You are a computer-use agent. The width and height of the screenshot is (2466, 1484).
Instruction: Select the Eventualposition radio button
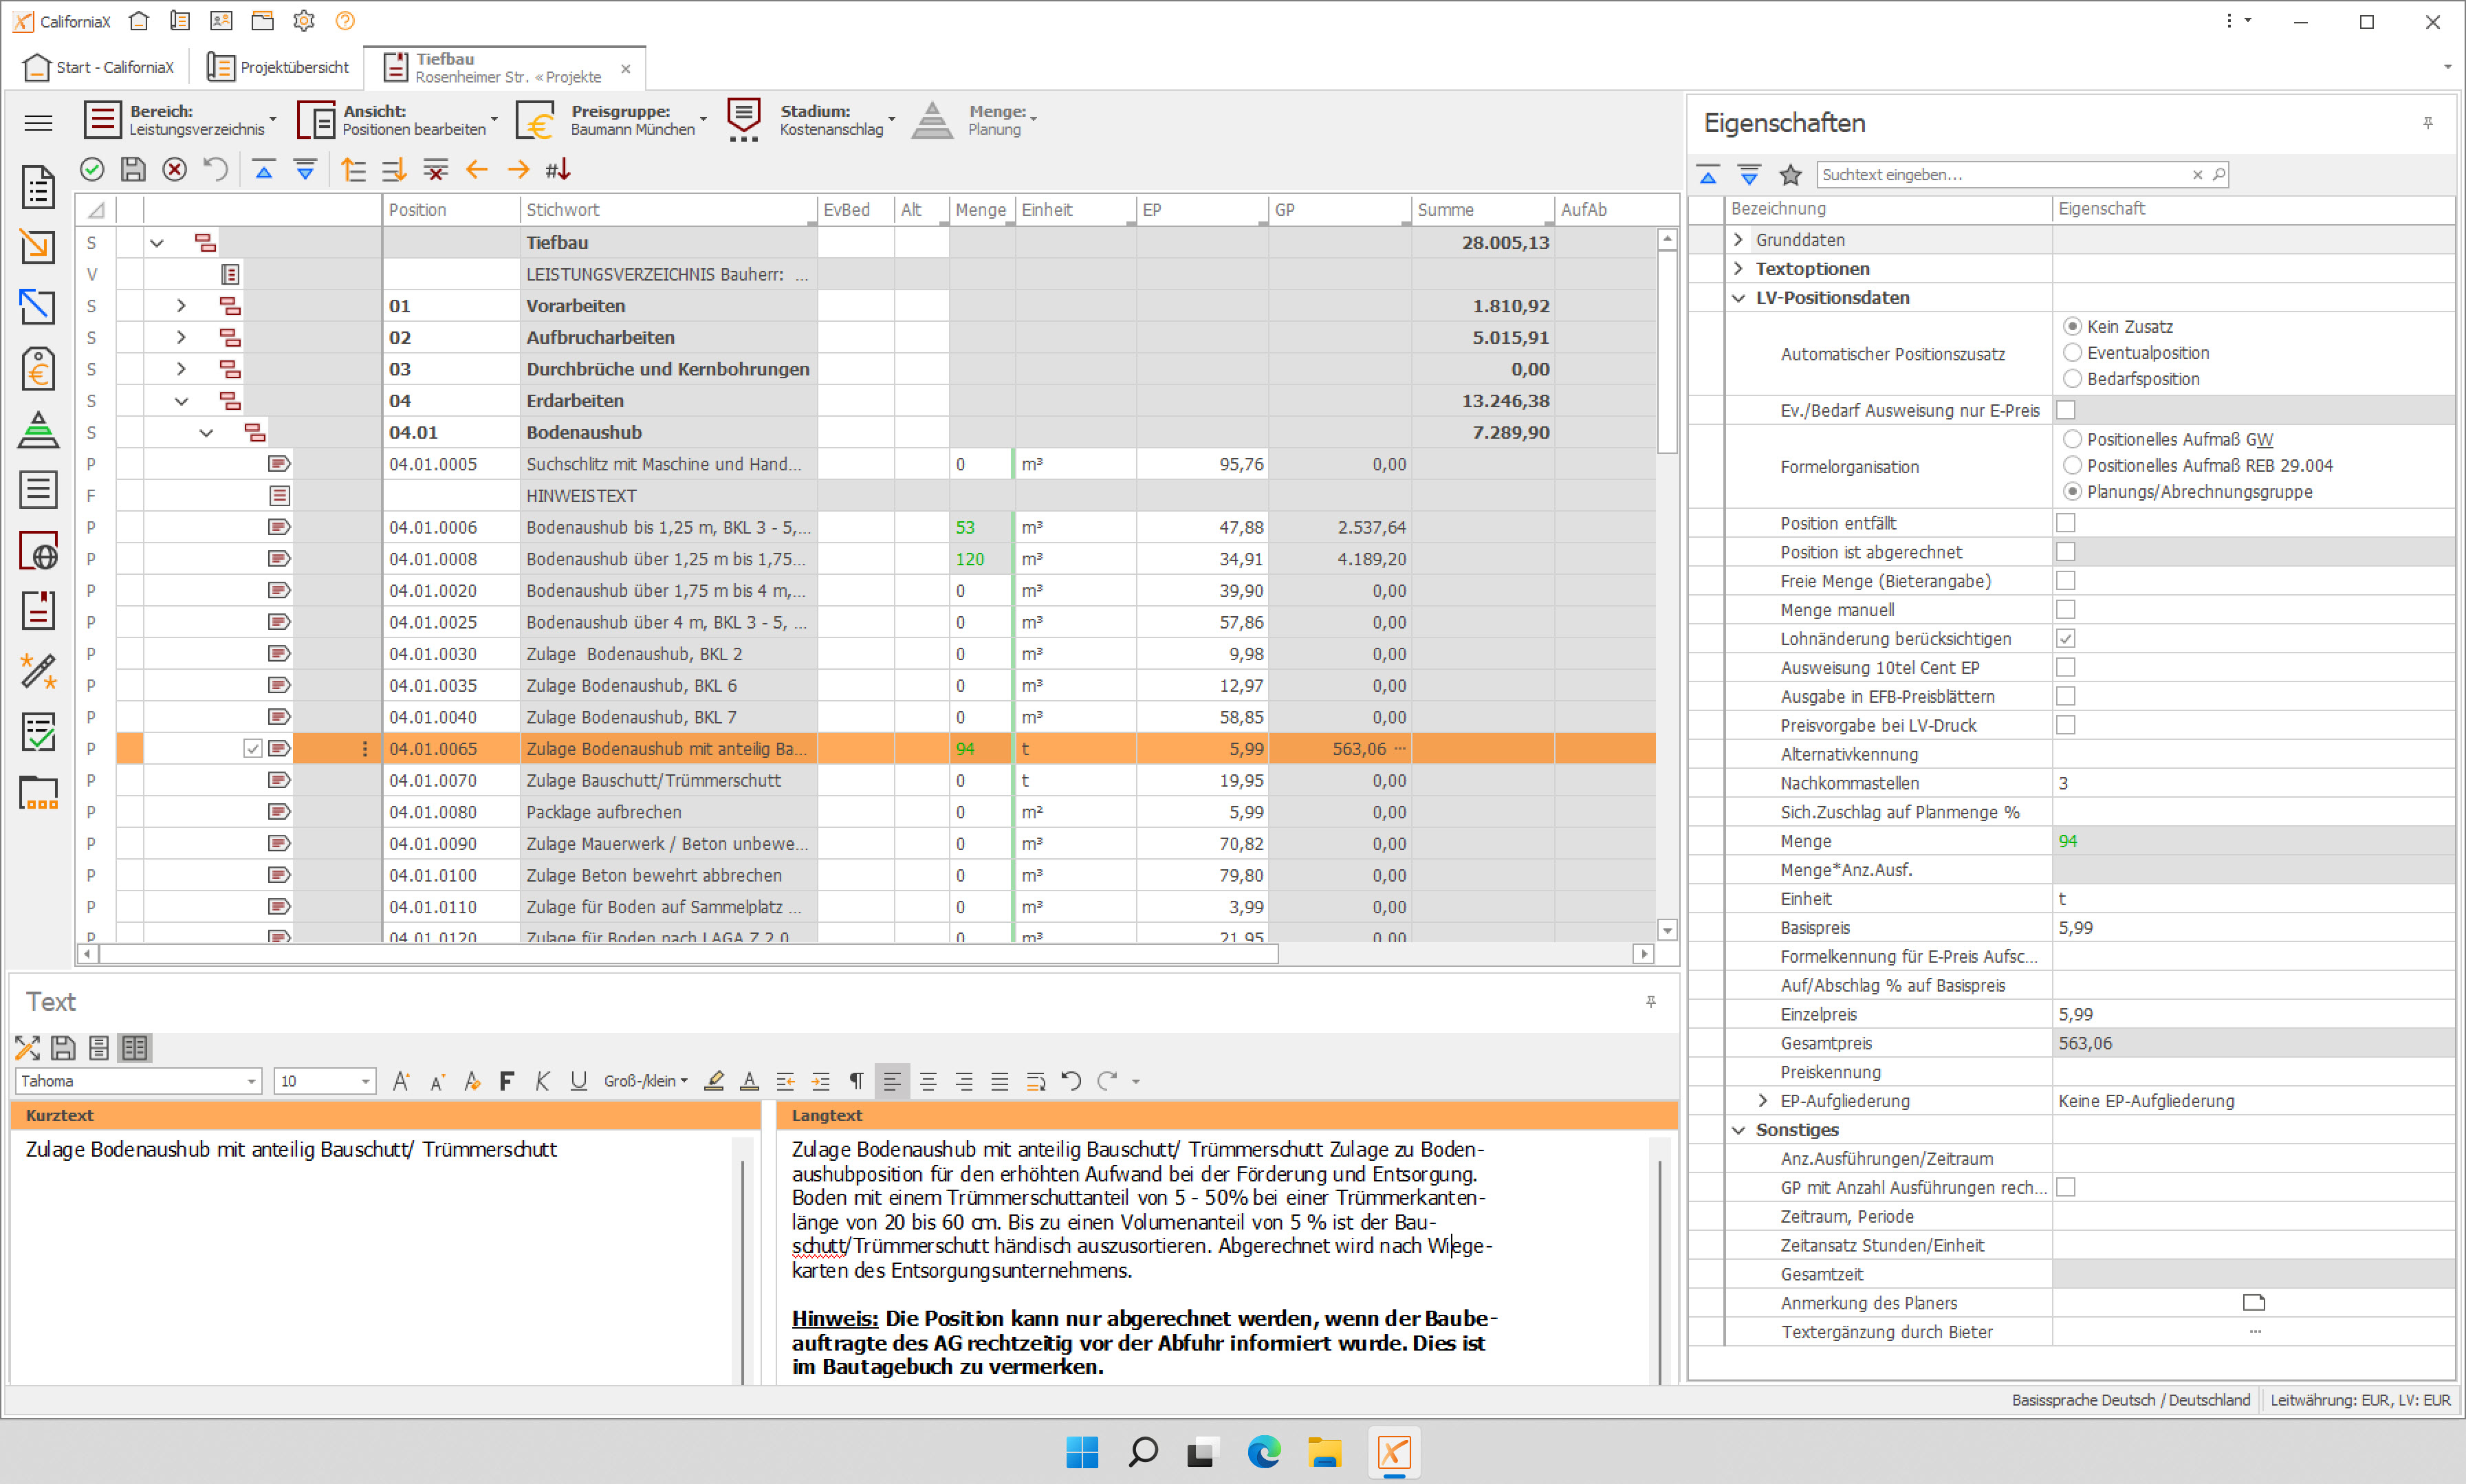click(x=2072, y=353)
